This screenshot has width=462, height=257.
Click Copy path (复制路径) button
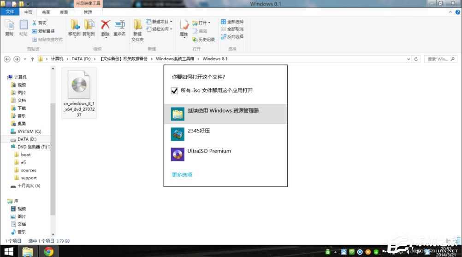tap(43, 31)
